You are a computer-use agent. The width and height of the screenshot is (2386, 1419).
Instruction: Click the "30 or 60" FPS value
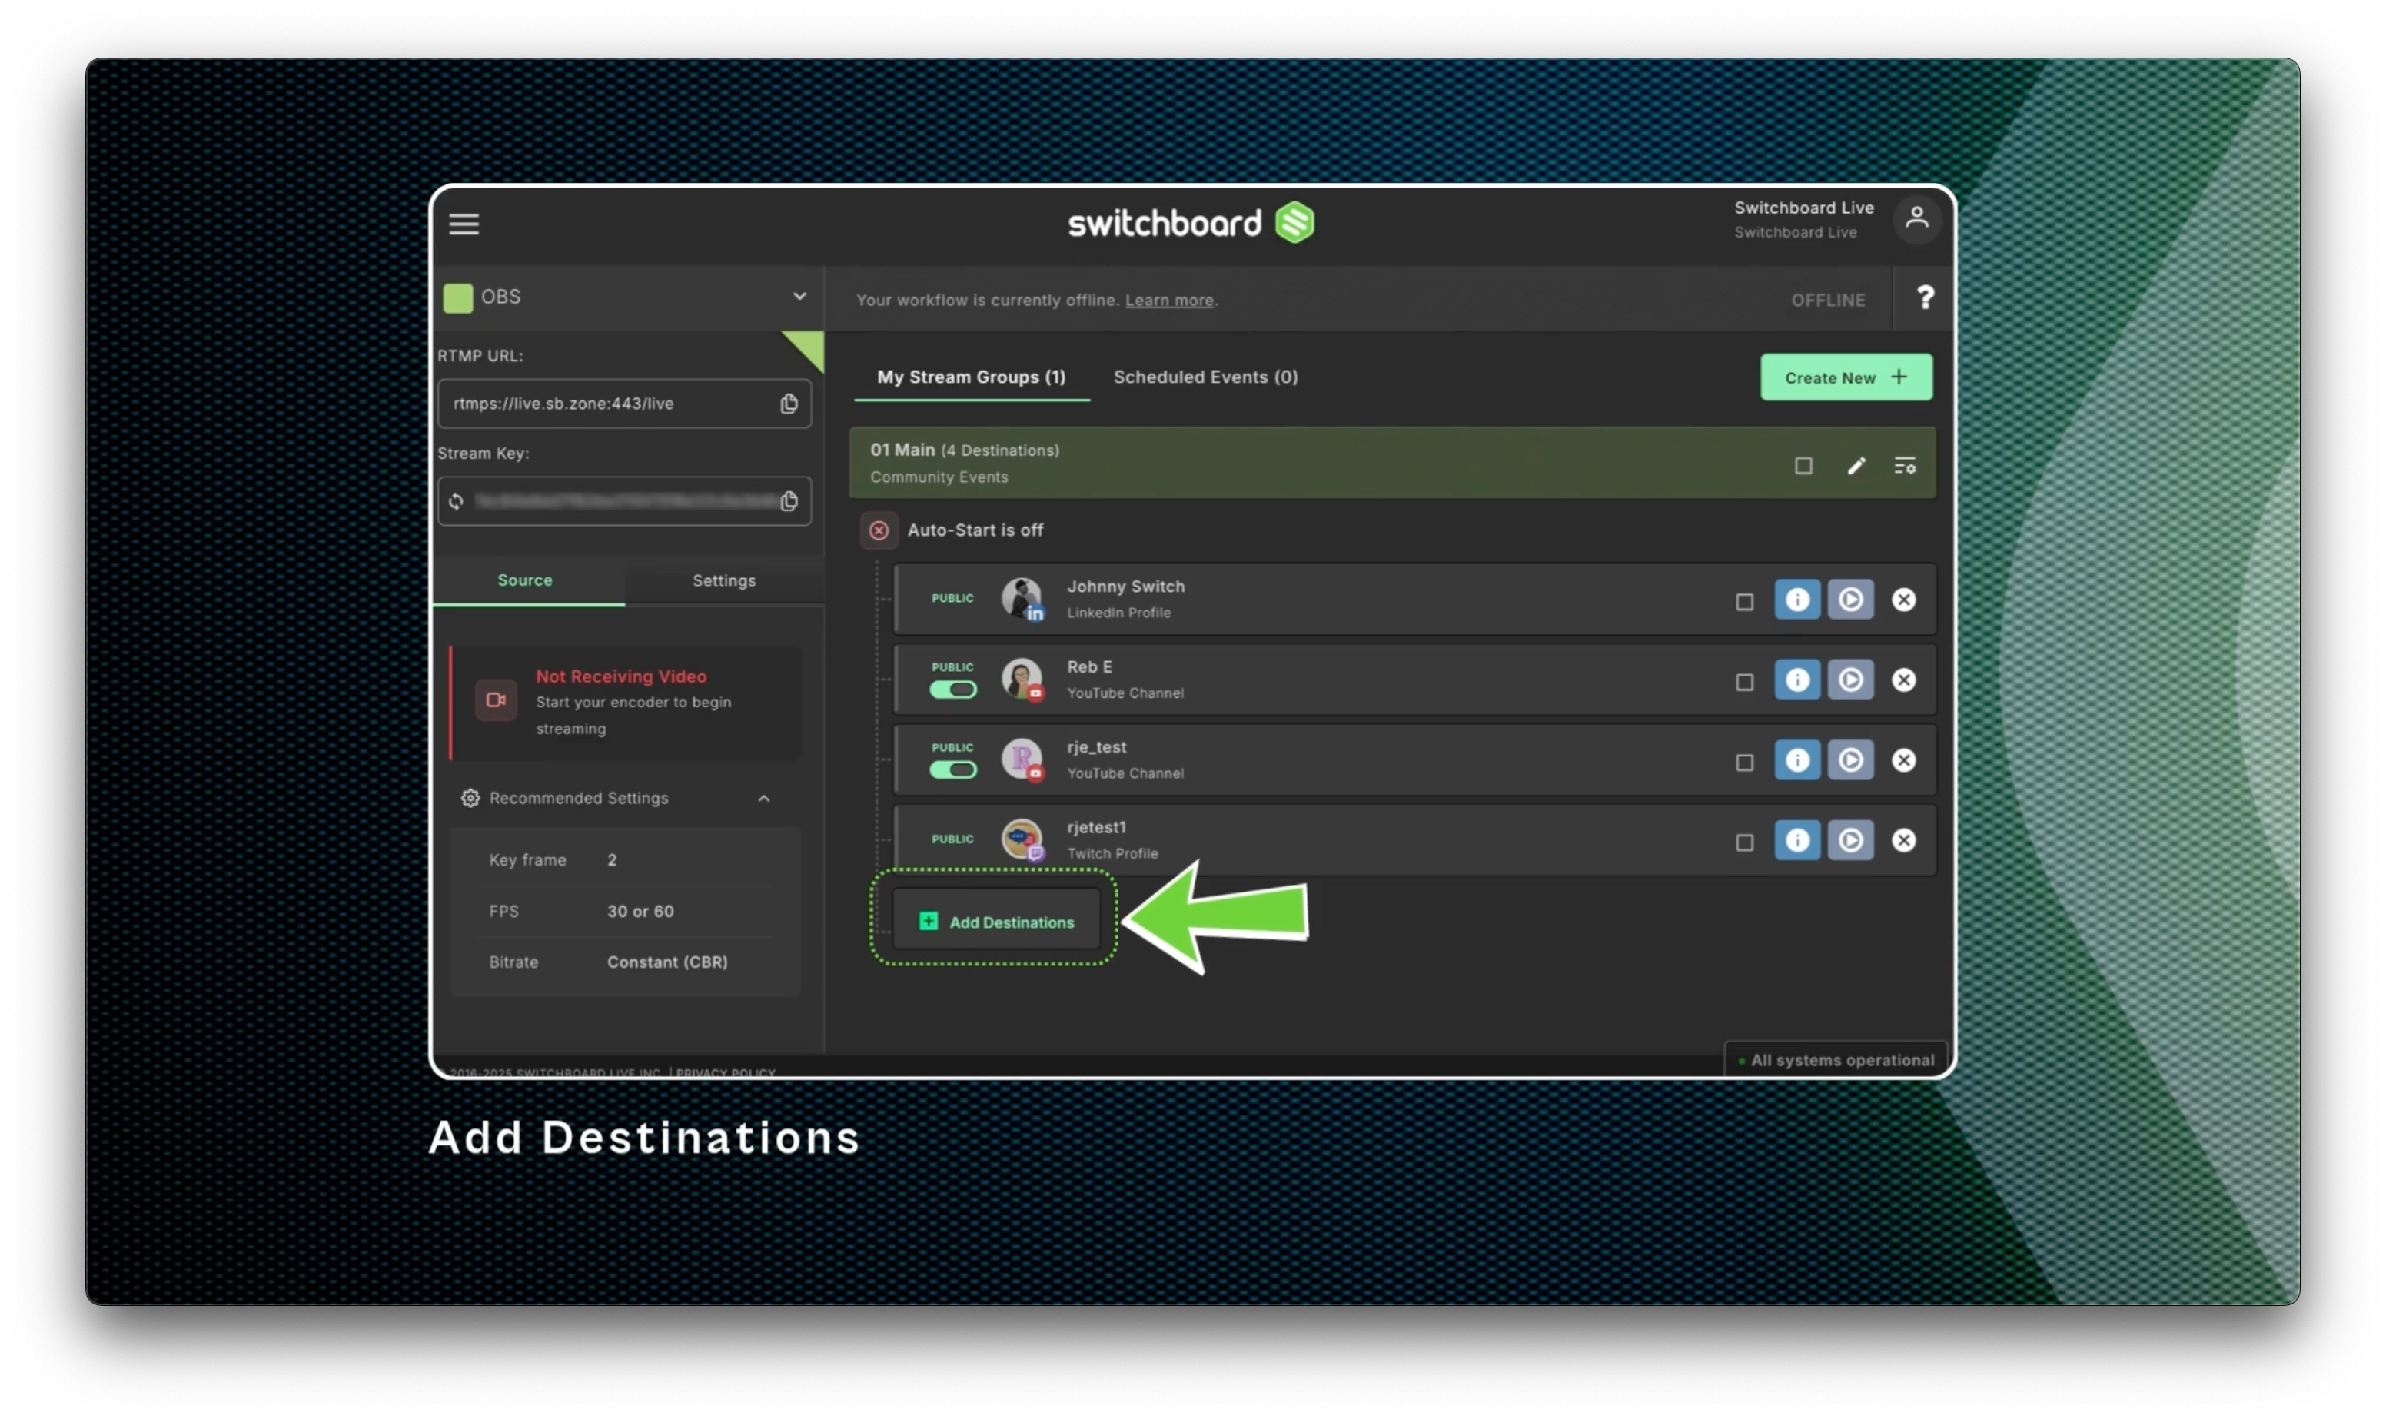pyautogui.click(x=640, y=911)
